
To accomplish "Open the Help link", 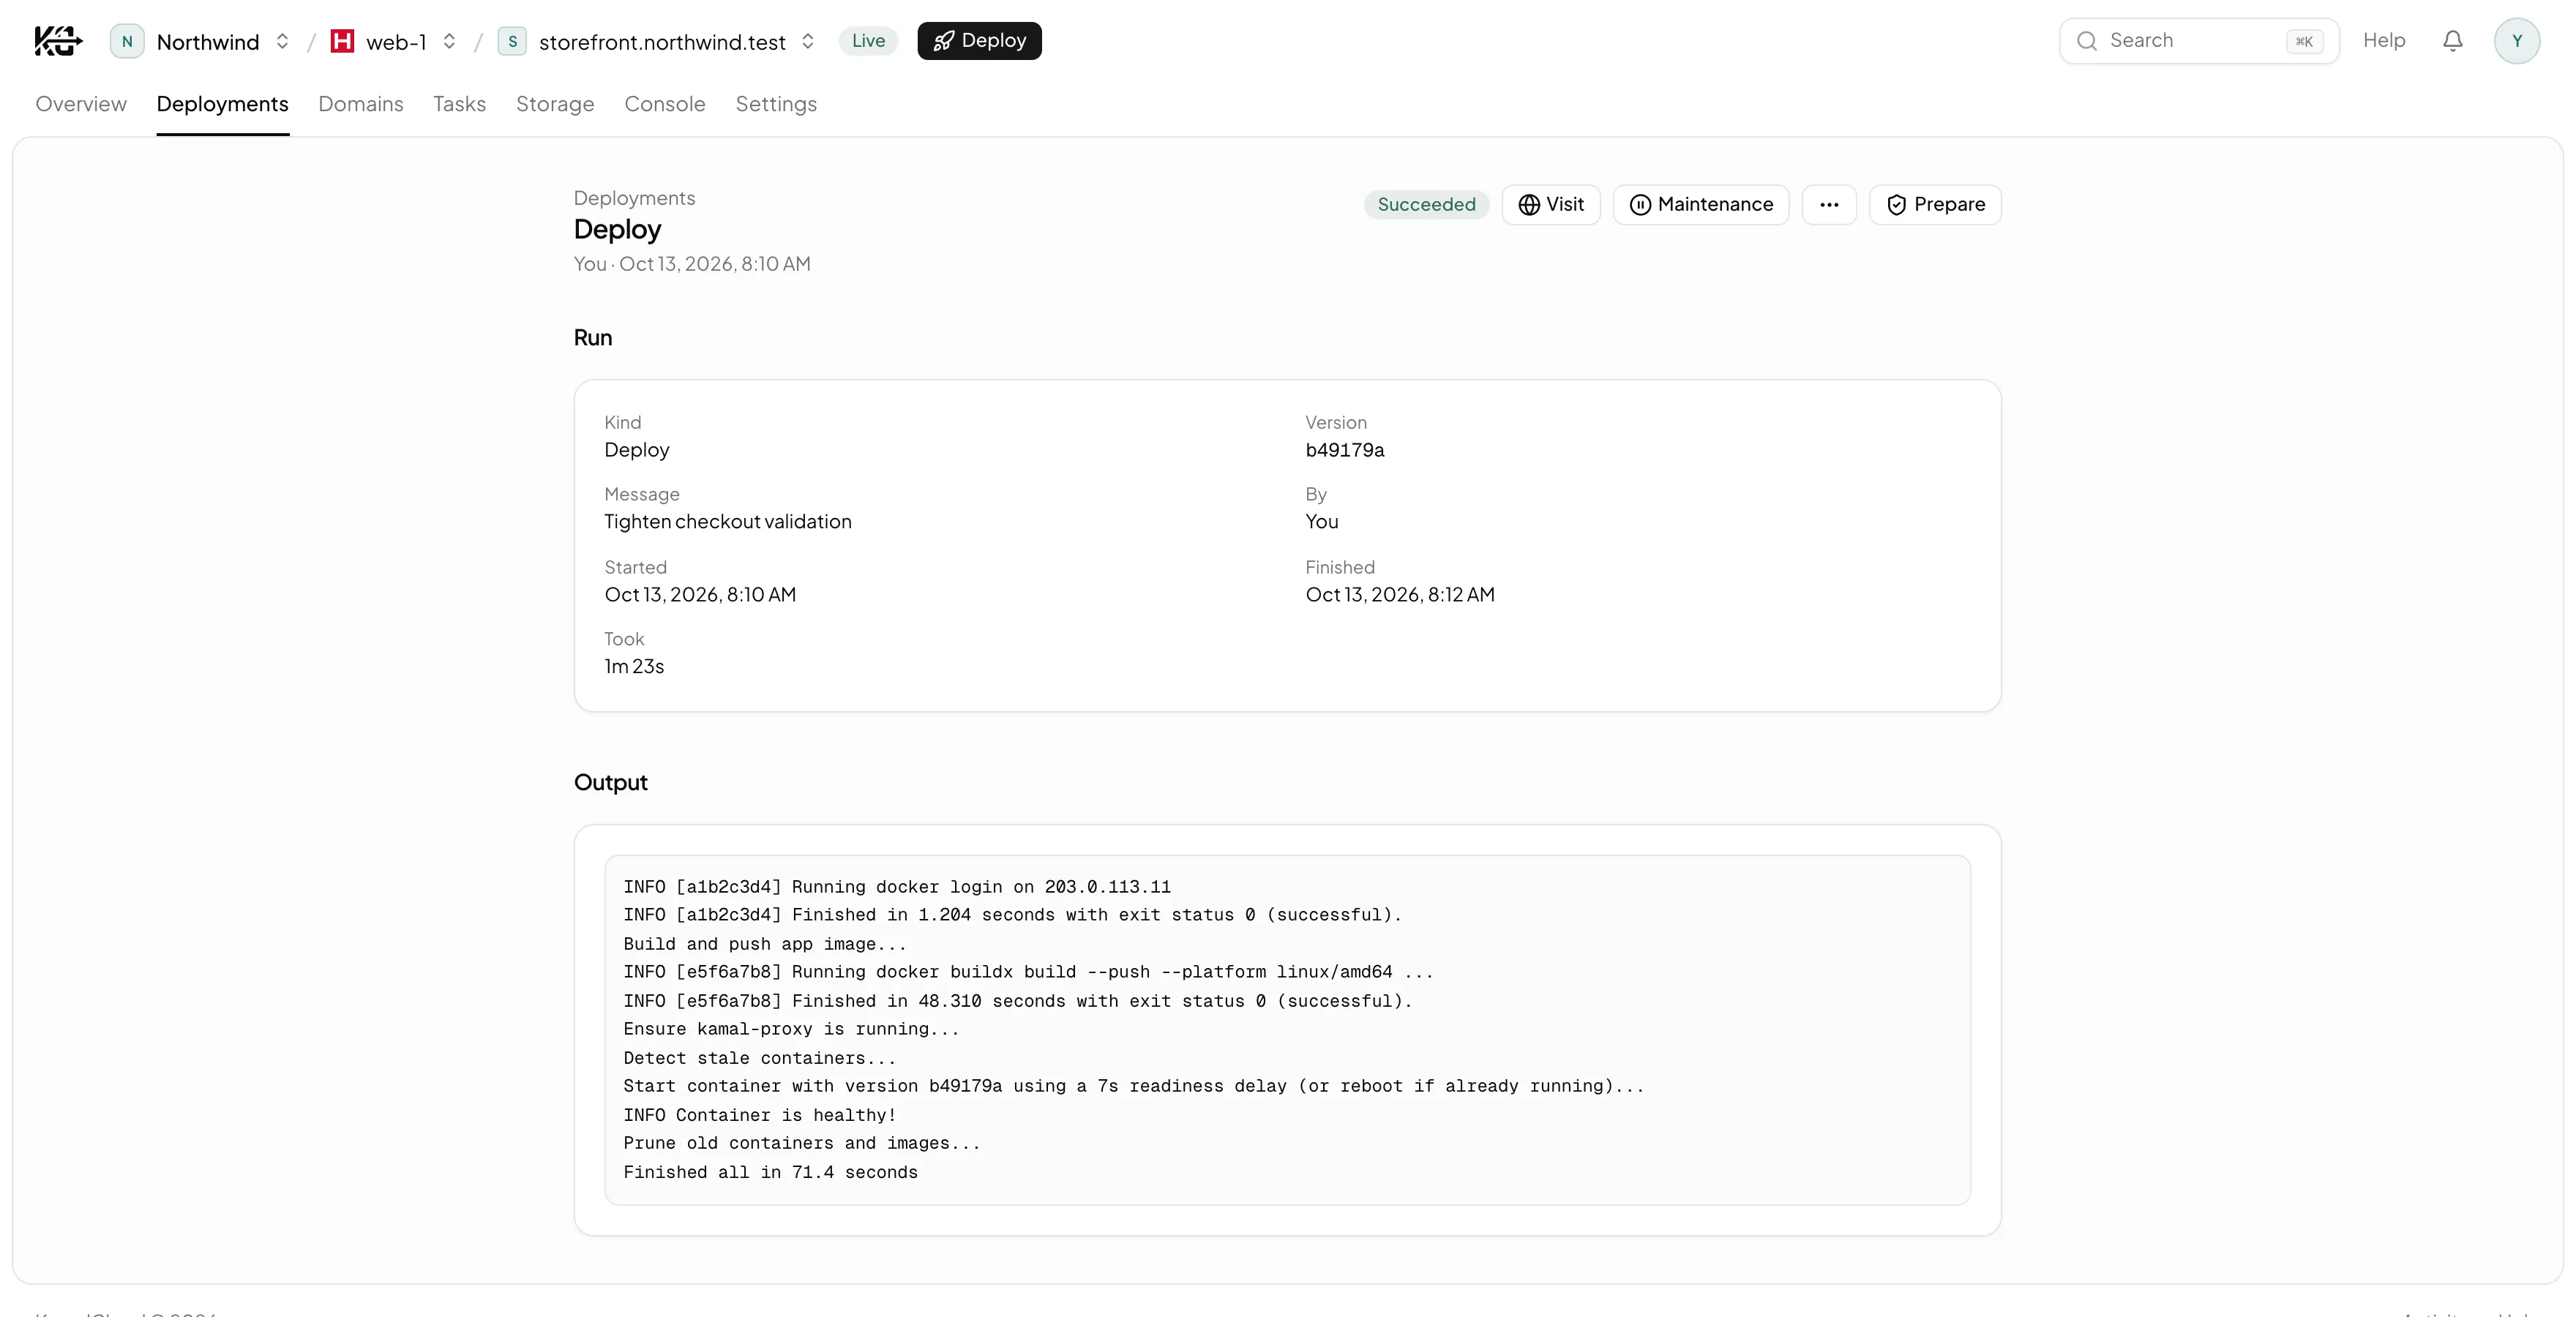I will pos(2384,41).
